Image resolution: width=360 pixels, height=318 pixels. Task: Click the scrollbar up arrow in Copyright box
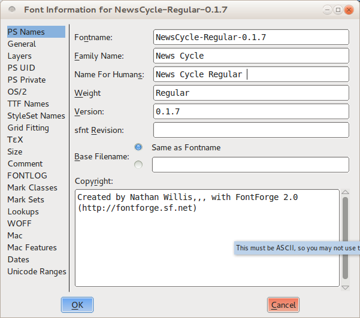pos(345,192)
